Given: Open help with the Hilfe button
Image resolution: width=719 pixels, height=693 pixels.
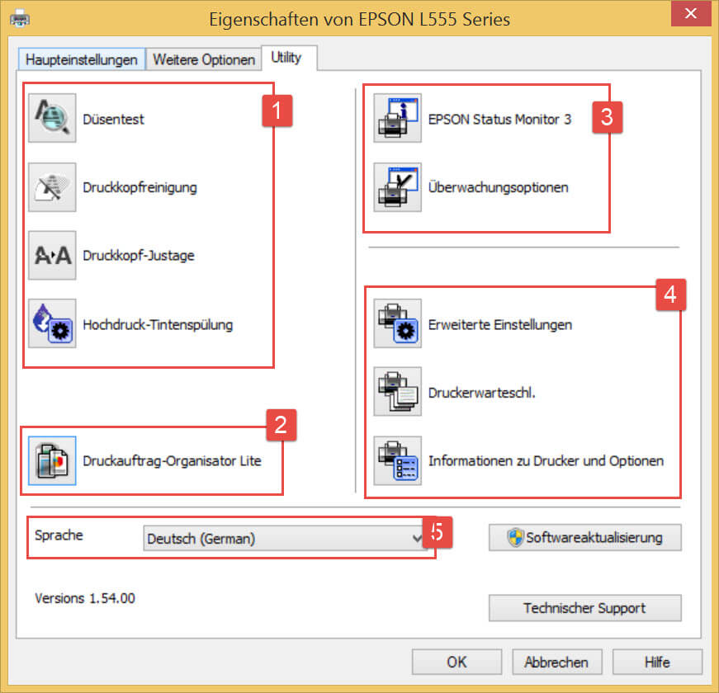Looking at the screenshot, I should (x=657, y=662).
